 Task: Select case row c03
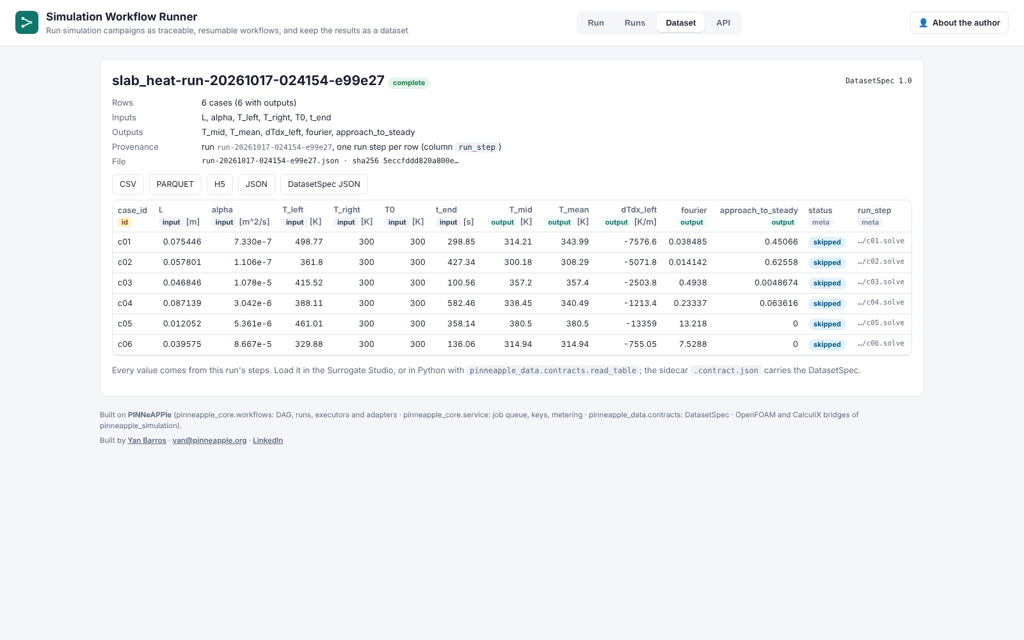(511, 283)
